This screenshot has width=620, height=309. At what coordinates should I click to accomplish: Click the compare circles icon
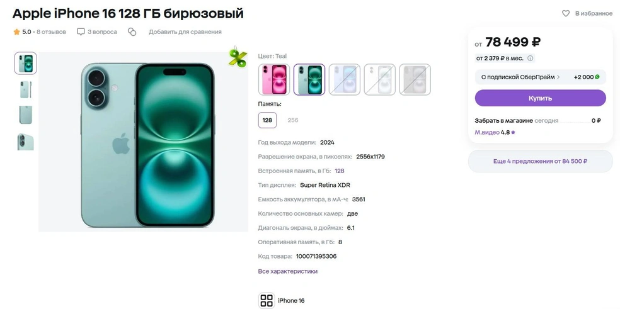pyautogui.click(x=132, y=32)
